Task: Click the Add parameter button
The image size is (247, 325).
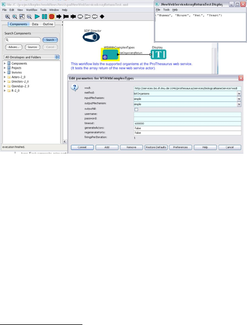Action: click(107, 147)
